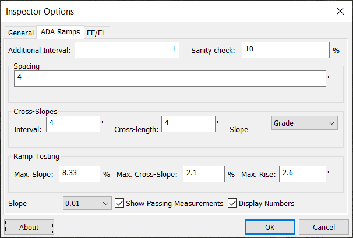
Task: Open the Grade slope dropdown
Action: click(305, 123)
